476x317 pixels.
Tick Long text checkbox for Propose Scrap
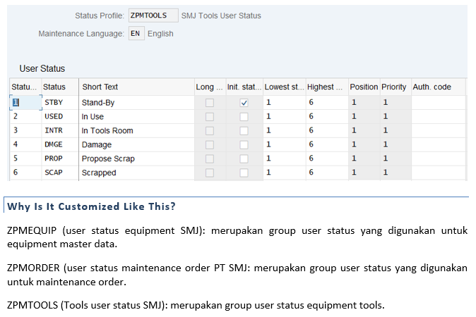(209, 158)
